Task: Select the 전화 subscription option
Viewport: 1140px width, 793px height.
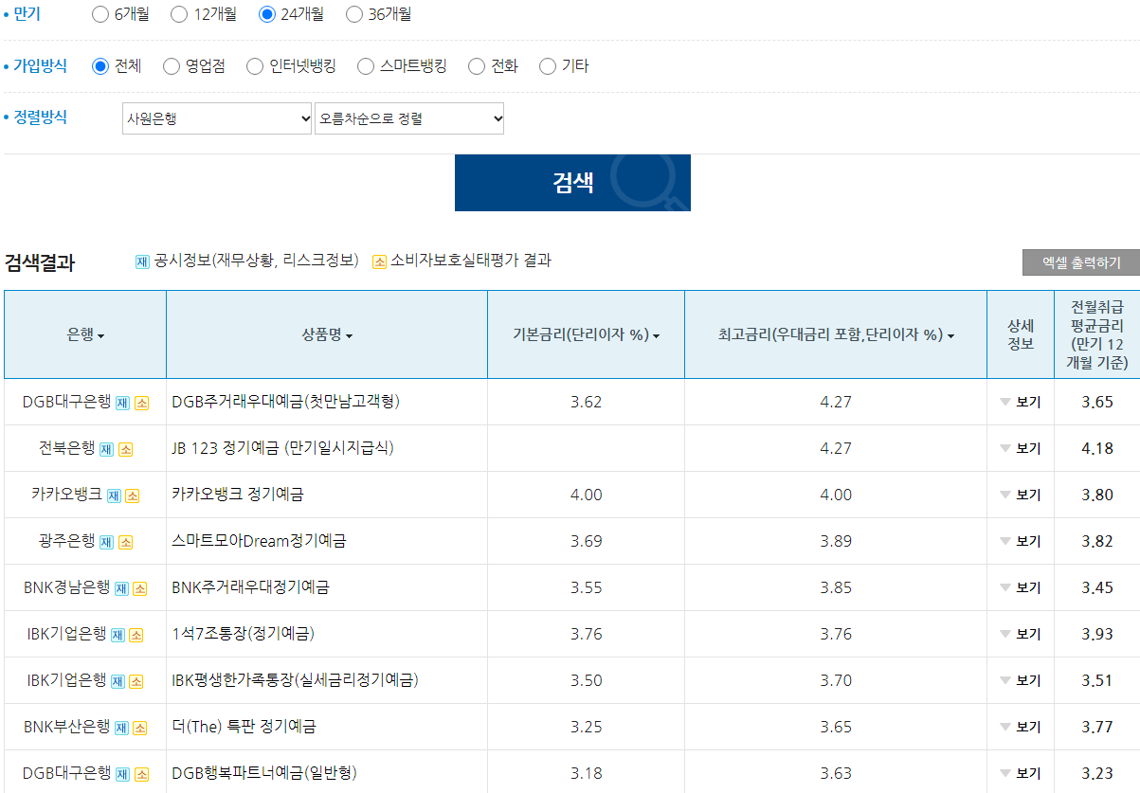Action: coord(477,66)
